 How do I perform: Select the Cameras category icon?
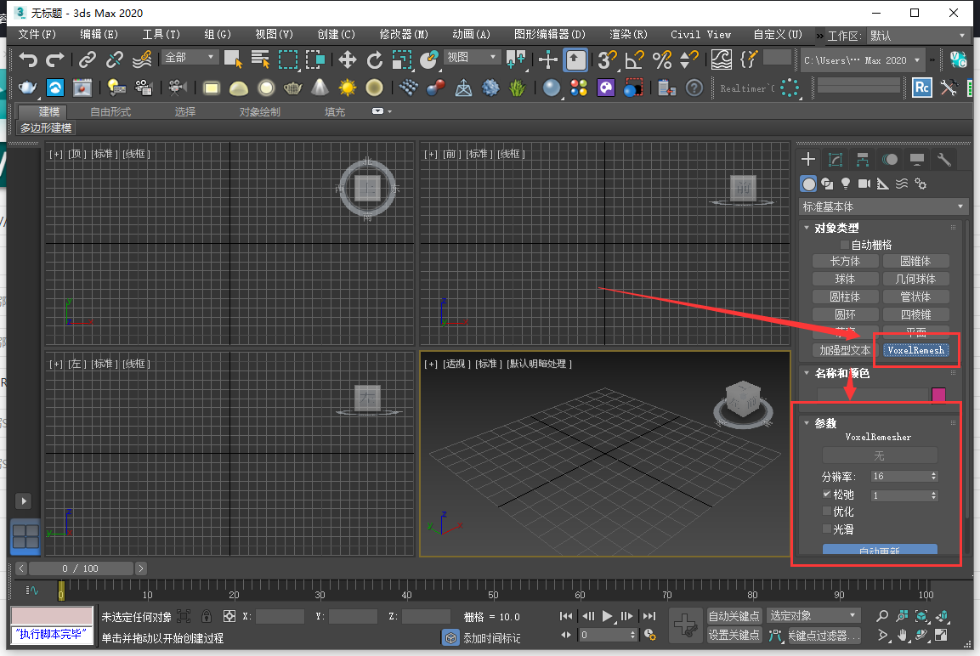[864, 184]
